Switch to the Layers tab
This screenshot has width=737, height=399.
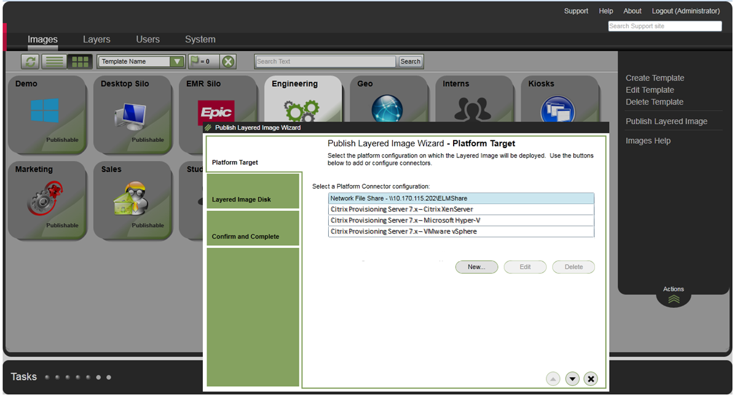click(97, 39)
